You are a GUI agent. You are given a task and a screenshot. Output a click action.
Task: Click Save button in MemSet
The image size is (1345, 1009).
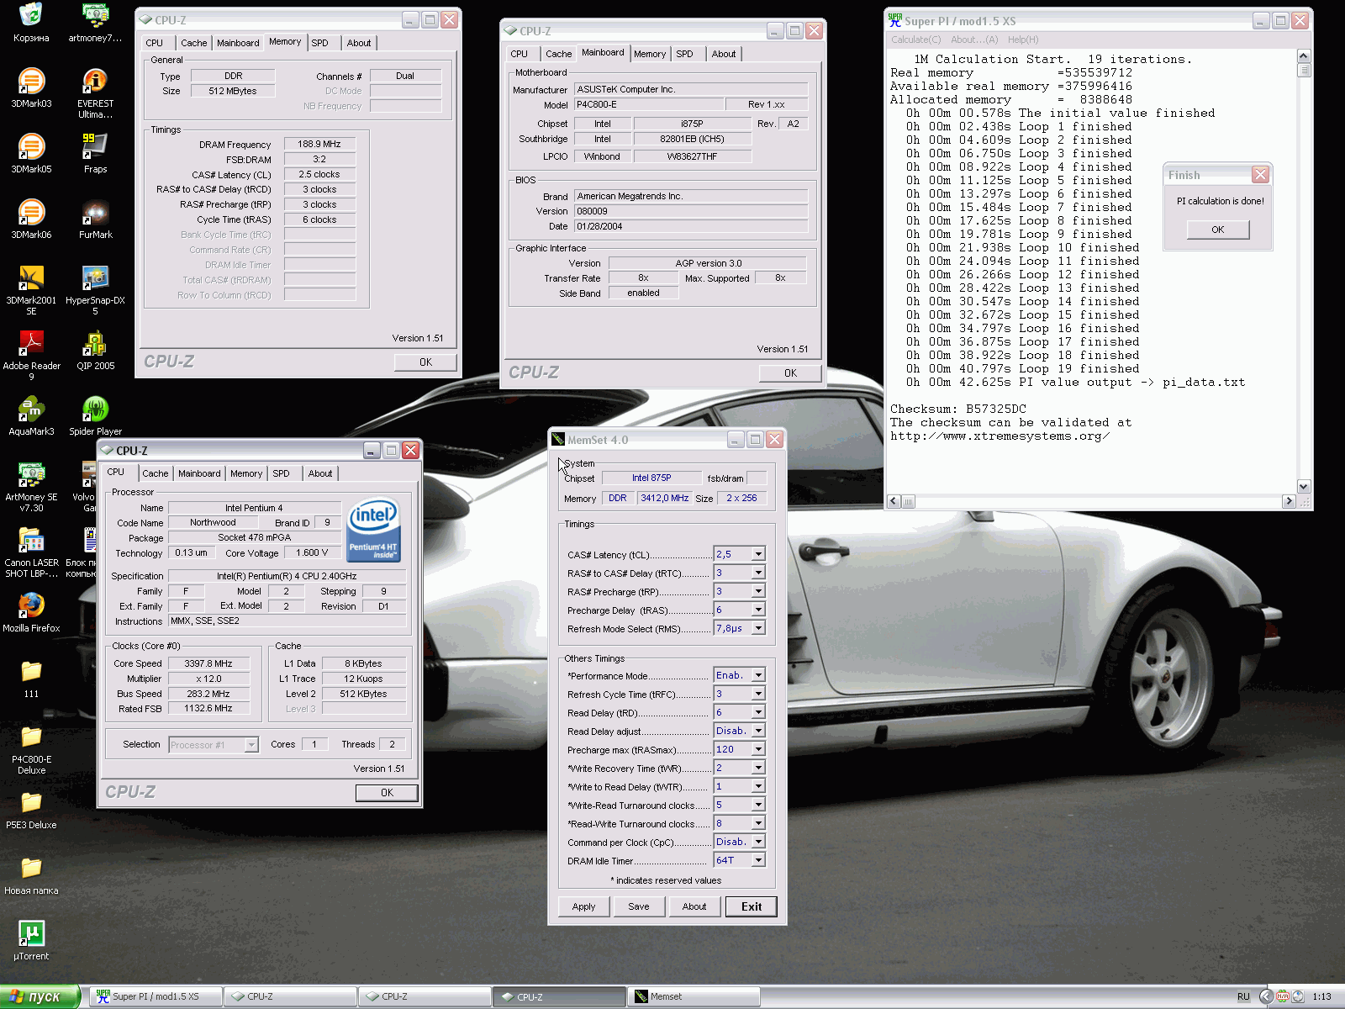coord(638,906)
